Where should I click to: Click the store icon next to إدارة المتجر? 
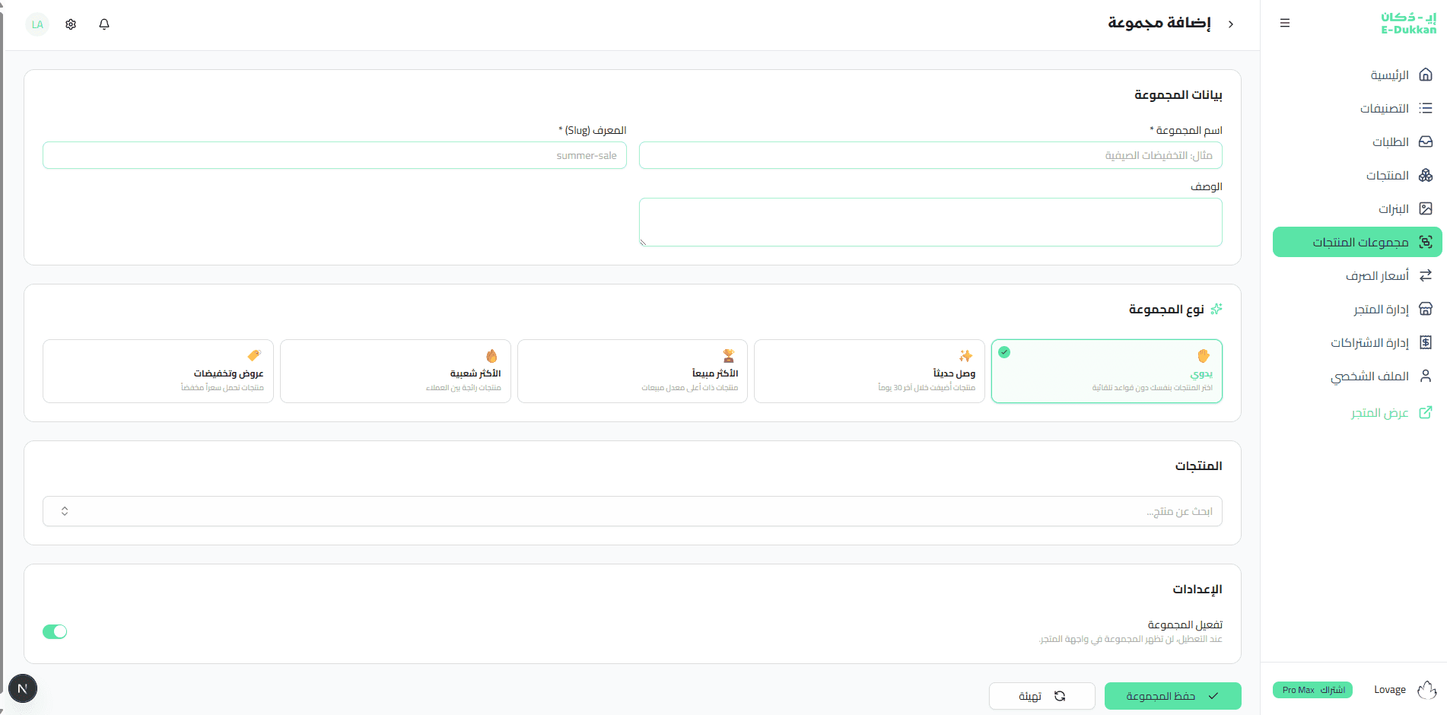click(1426, 309)
